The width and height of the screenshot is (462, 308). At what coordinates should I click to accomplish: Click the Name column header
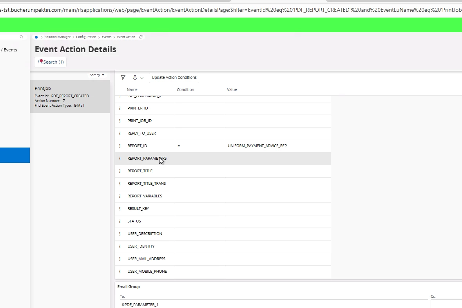click(132, 90)
